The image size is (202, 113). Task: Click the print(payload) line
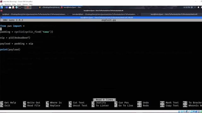point(10,50)
